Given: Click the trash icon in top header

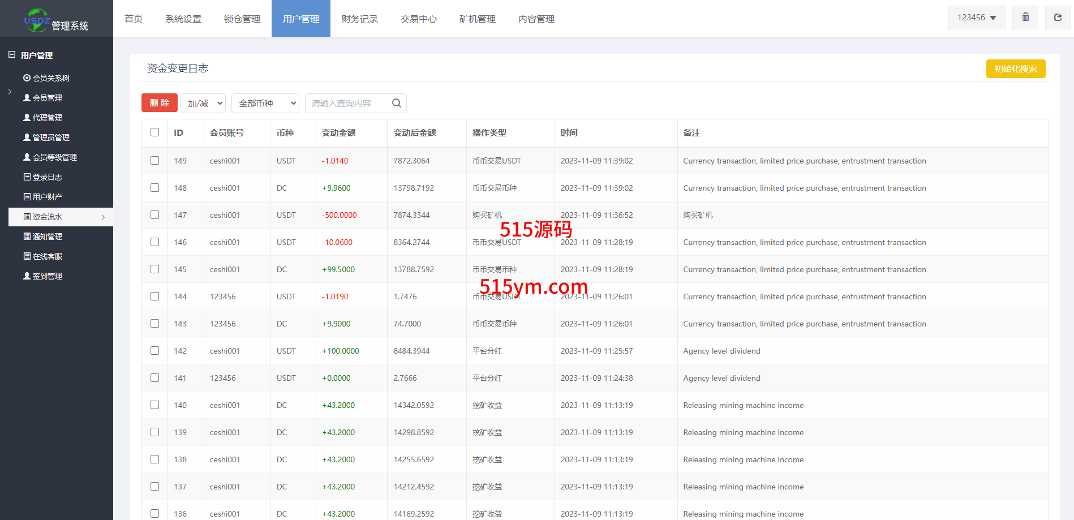Looking at the screenshot, I should (1025, 18).
